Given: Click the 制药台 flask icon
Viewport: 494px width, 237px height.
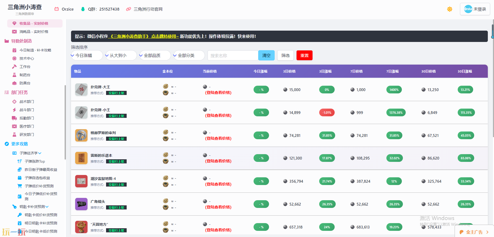Looking at the screenshot, I should [14, 75].
